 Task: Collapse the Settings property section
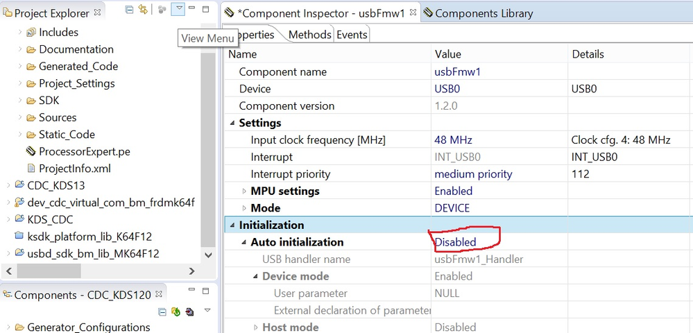pyautogui.click(x=232, y=123)
